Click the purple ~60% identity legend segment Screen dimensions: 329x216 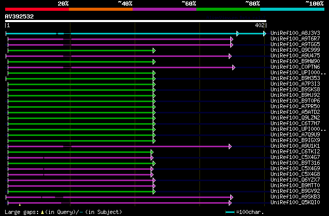pos(164,9)
